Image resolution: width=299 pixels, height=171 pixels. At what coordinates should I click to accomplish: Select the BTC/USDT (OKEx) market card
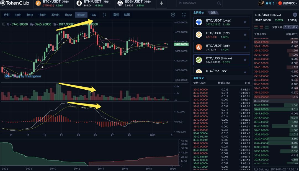[221, 22]
